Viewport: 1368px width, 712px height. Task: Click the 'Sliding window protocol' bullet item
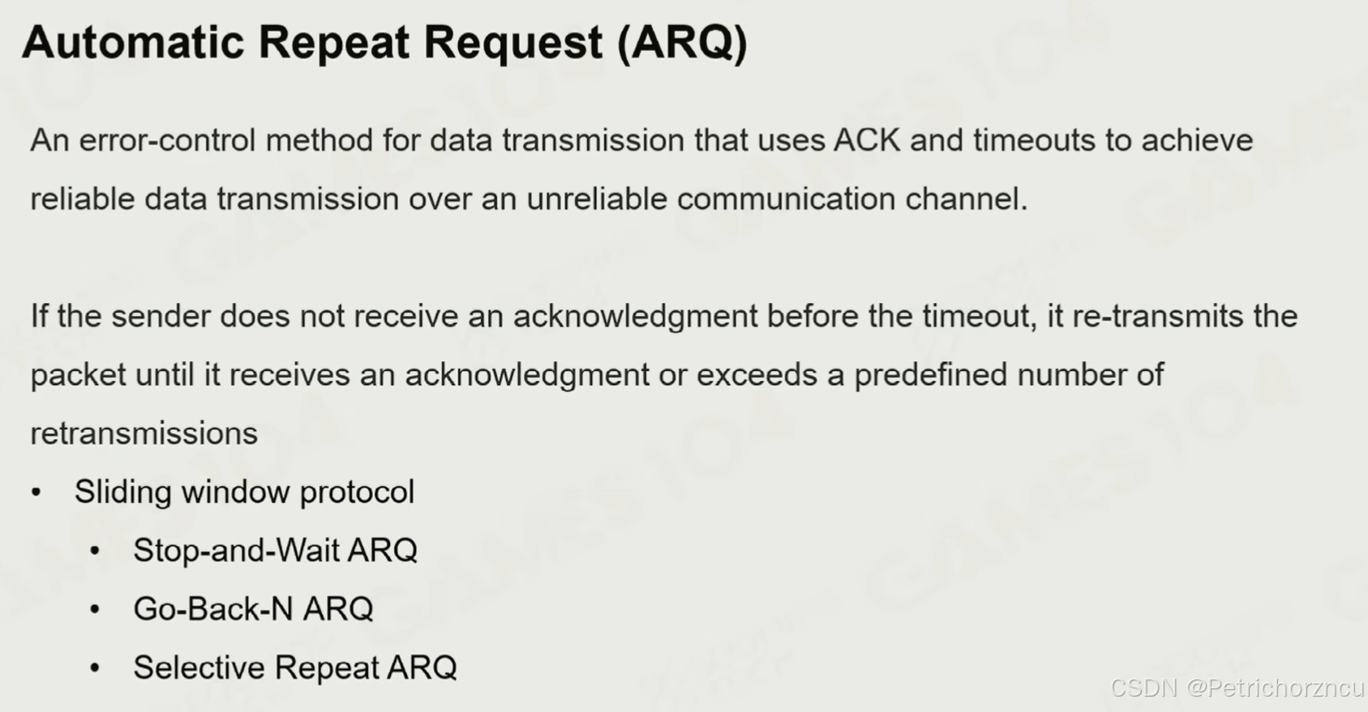[245, 492]
